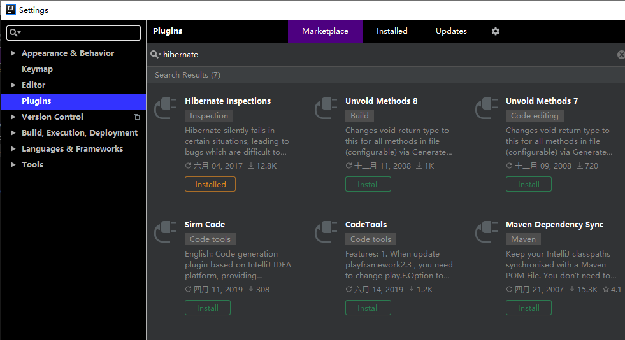
Task: Click the Maven category tag
Action: (x=523, y=239)
